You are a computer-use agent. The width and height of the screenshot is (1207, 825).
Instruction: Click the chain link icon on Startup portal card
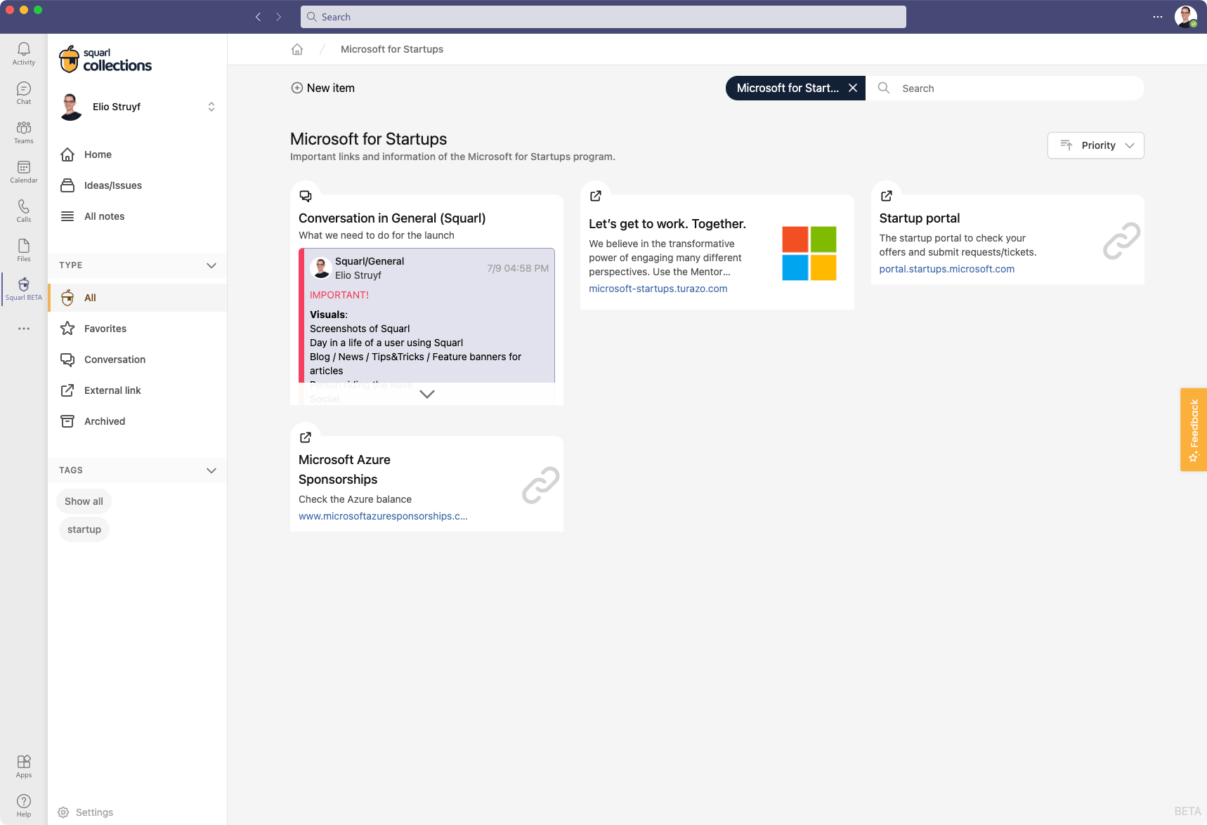coord(1121,241)
